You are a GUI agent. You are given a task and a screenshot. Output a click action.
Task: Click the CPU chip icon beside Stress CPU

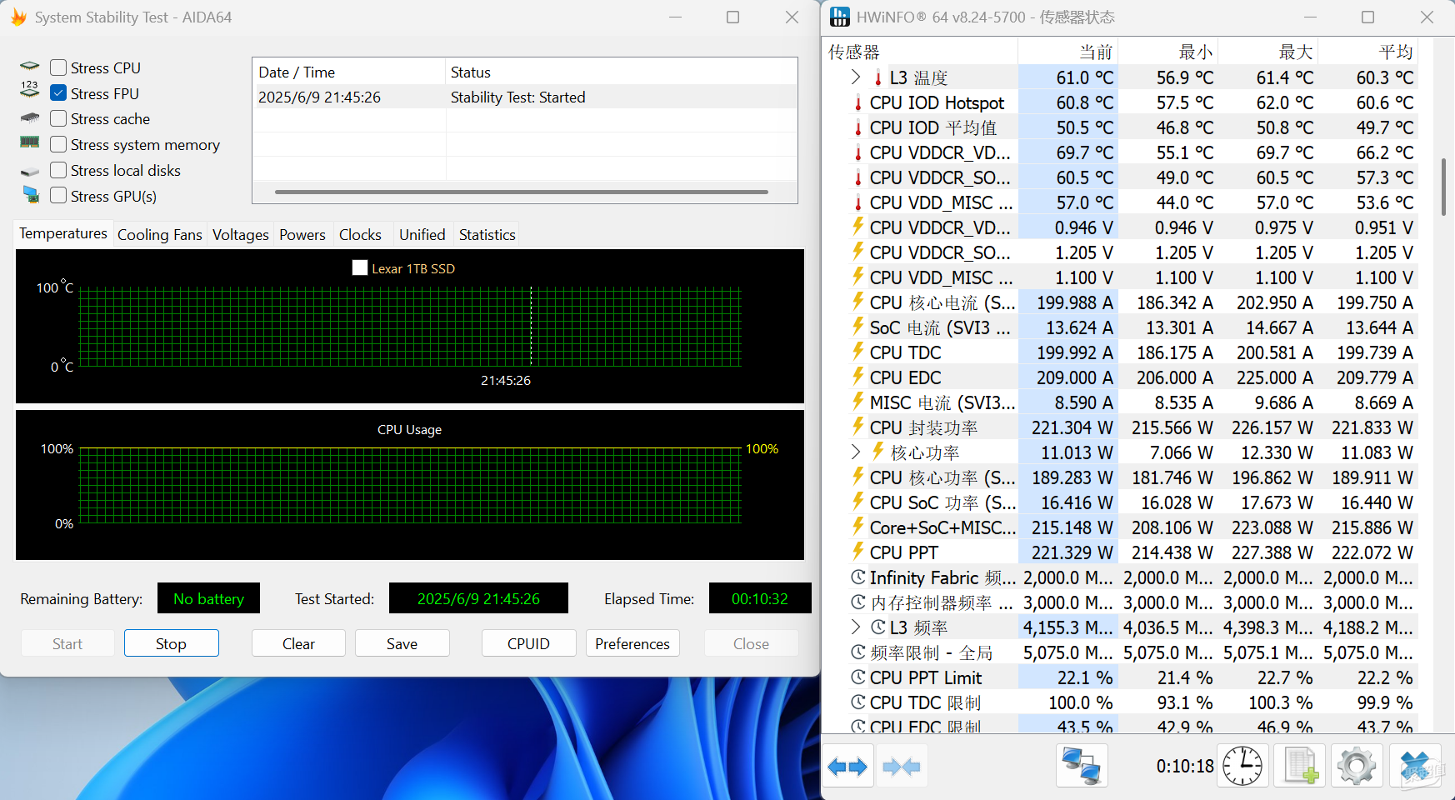click(x=30, y=66)
